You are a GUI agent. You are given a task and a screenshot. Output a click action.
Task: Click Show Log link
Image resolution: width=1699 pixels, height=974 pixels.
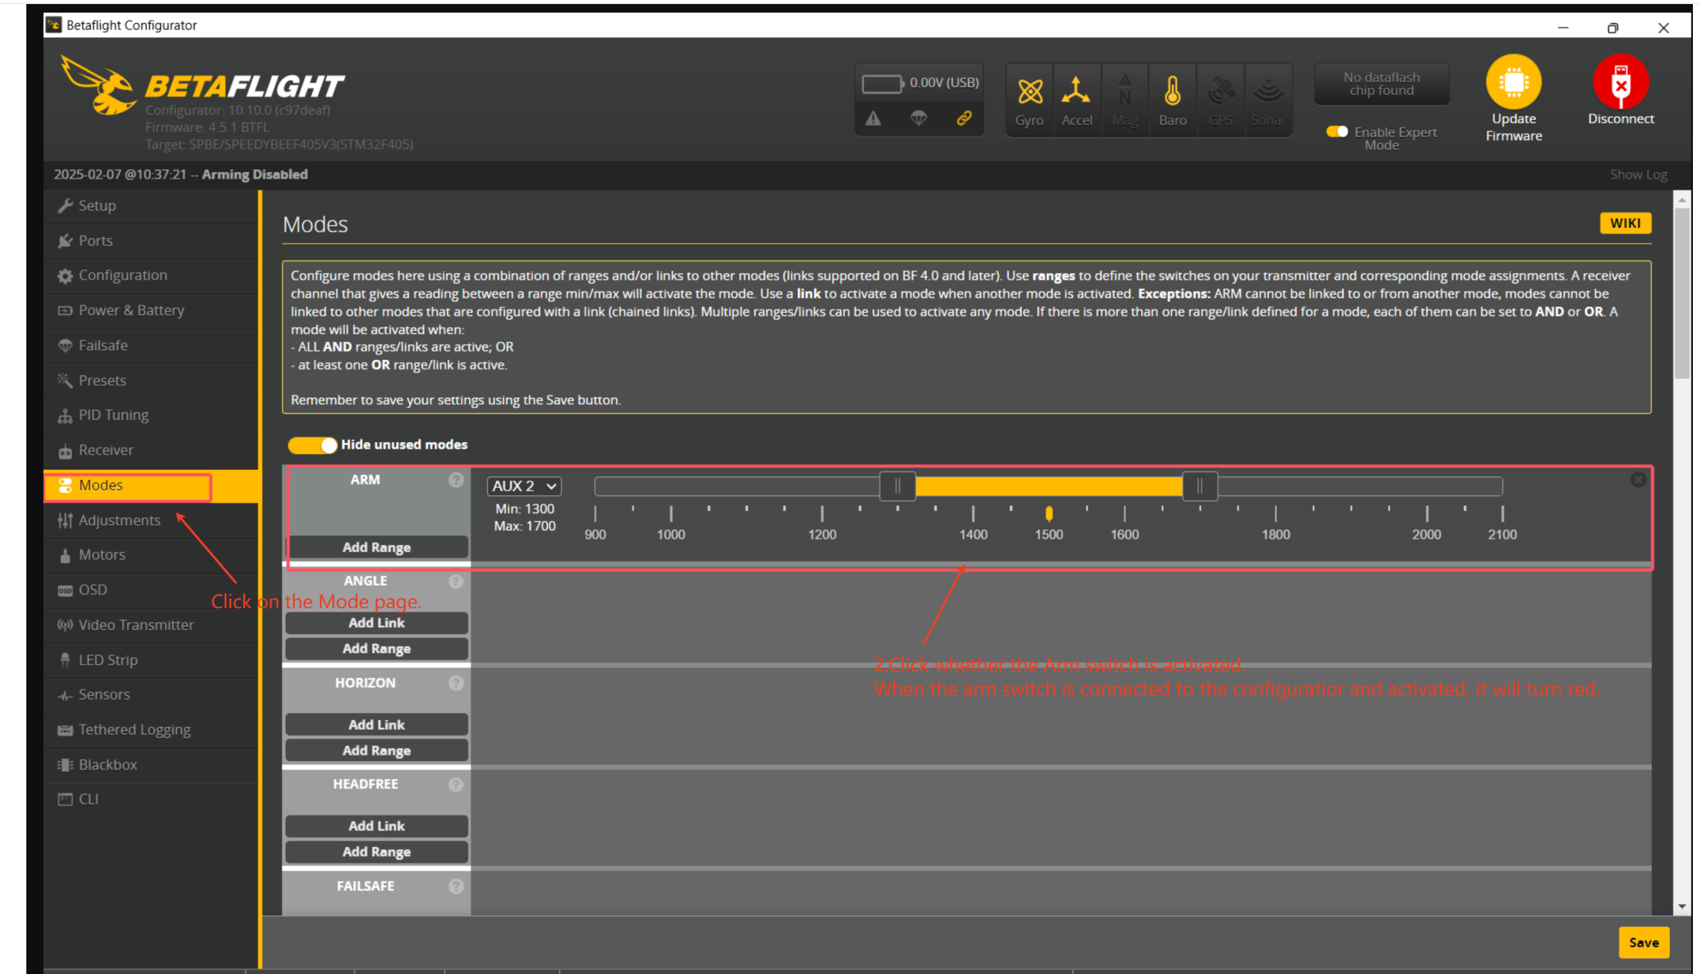pos(1638,175)
